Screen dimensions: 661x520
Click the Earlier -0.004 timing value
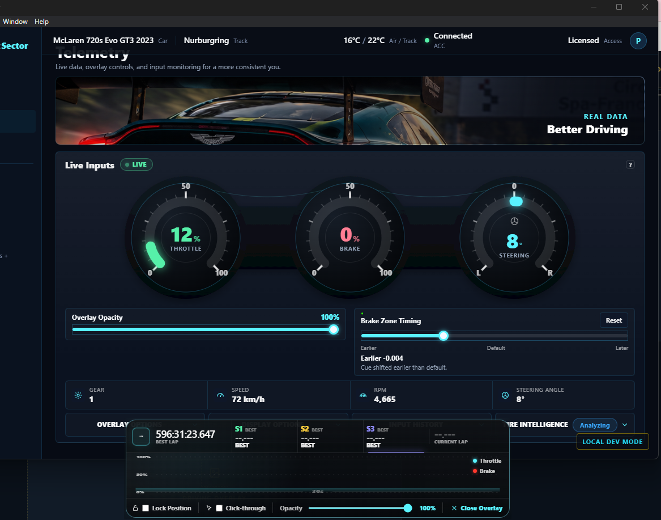pos(382,358)
